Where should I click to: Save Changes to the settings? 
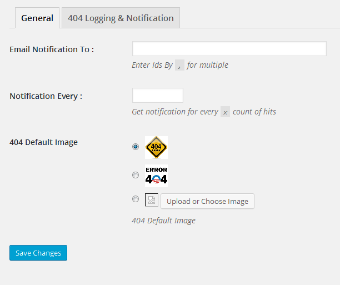tap(38, 253)
